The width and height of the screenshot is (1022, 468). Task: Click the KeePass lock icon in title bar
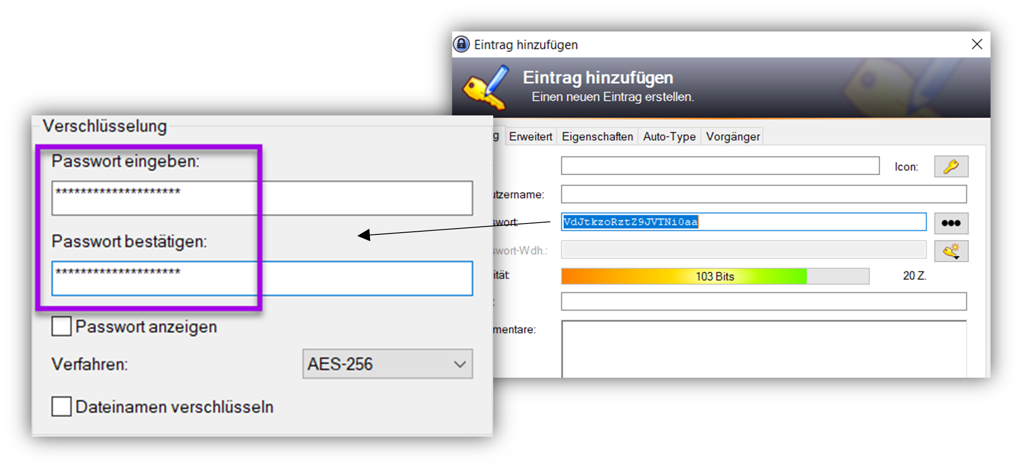pyautogui.click(x=461, y=44)
